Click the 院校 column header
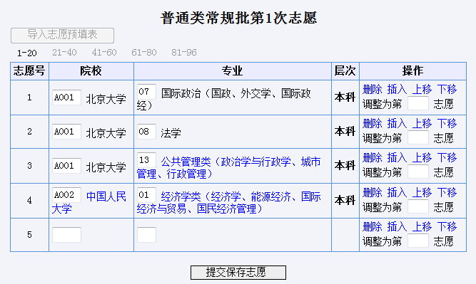This screenshot has width=476, height=284. [91, 71]
